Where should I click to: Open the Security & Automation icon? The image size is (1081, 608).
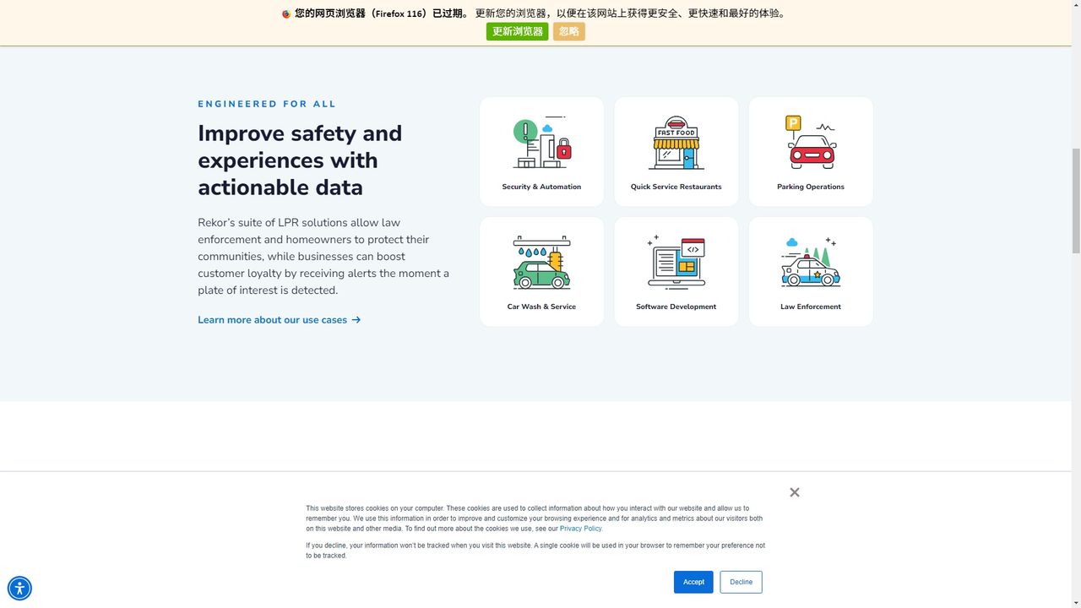point(541,143)
